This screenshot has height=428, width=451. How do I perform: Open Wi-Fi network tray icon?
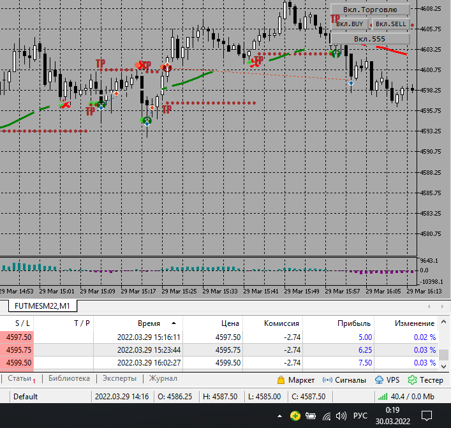coord(327,416)
